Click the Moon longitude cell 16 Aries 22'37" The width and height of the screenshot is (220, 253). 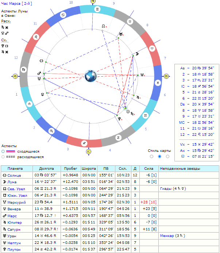pyautogui.click(x=46, y=182)
